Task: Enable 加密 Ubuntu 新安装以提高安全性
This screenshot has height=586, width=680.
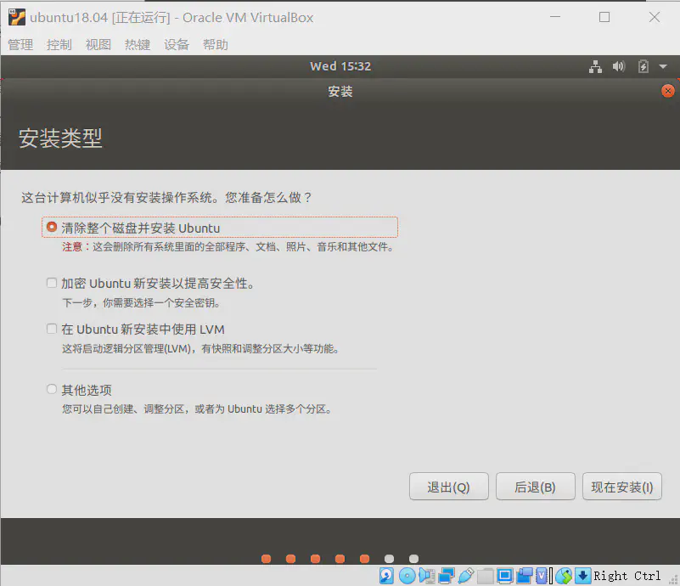Action: point(51,282)
